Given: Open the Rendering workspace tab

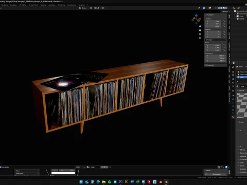Looking at the screenshot, I should point(61,5).
